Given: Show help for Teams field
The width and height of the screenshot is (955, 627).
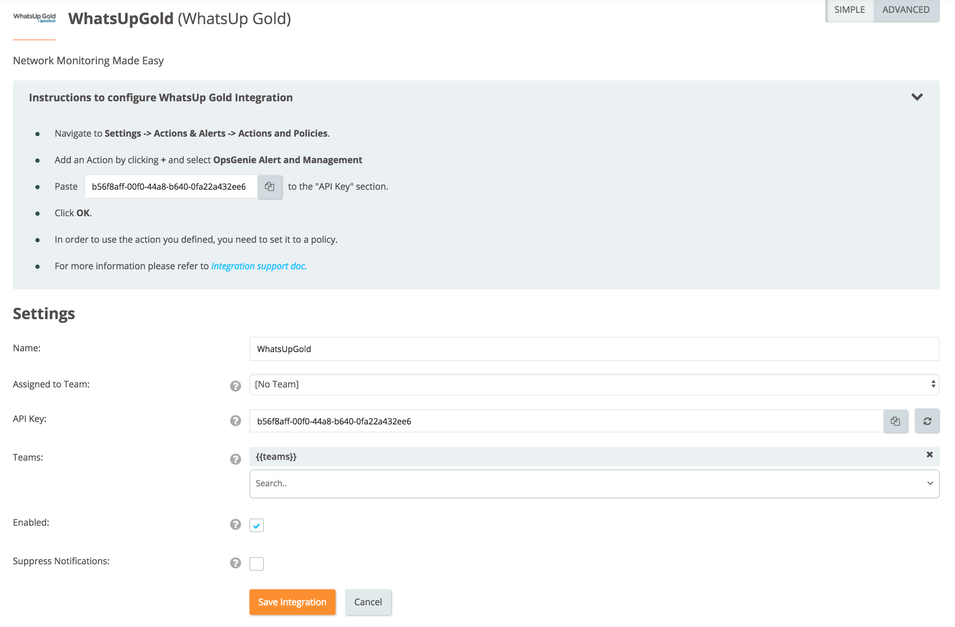Looking at the screenshot, I should pyautogui.click(x=235, y=459).
